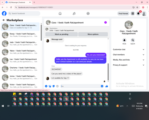The image size is (149, 120).
Task: Open Keezy conversation in the list
Action: tap(20, 35)
